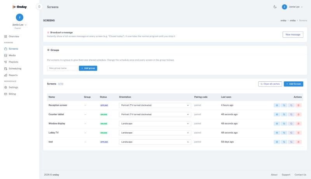
Task: Open Lobby TV orientation dropdown
Action: (x=155, y=133)
